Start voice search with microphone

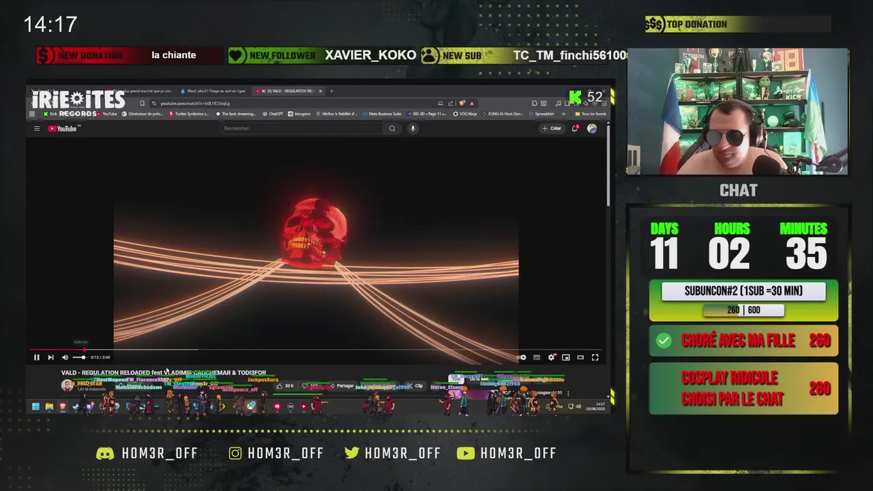click(x=413, y=128)
